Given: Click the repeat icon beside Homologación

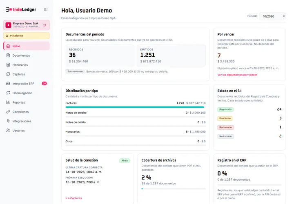Looking at the screenshot, I should pos(8,93).
